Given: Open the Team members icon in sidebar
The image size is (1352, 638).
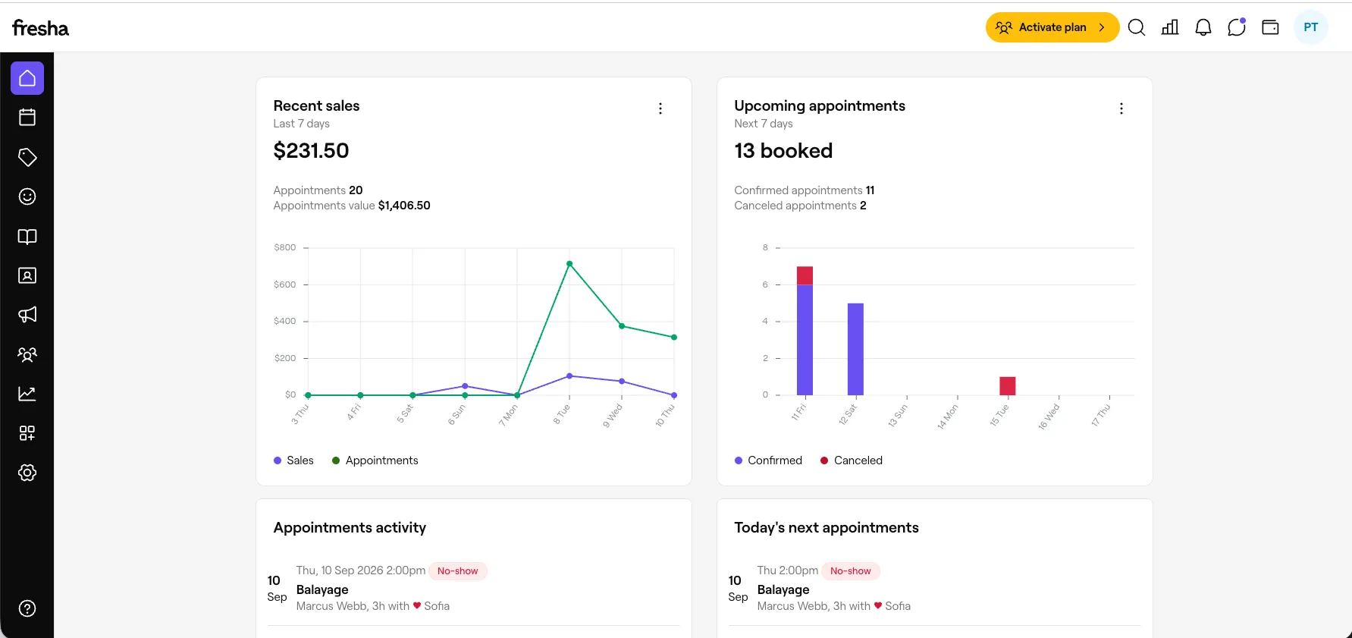Looking at the screenshot, I should (27, 354).
